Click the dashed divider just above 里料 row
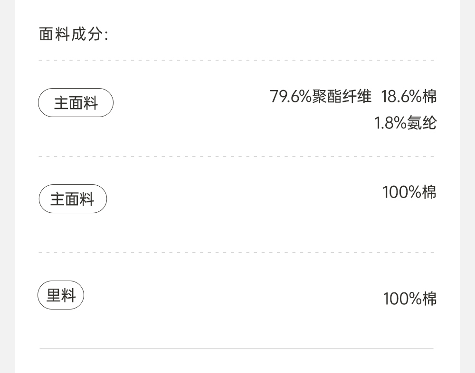This screenshot has width=475, height=373. click(237, 253)
